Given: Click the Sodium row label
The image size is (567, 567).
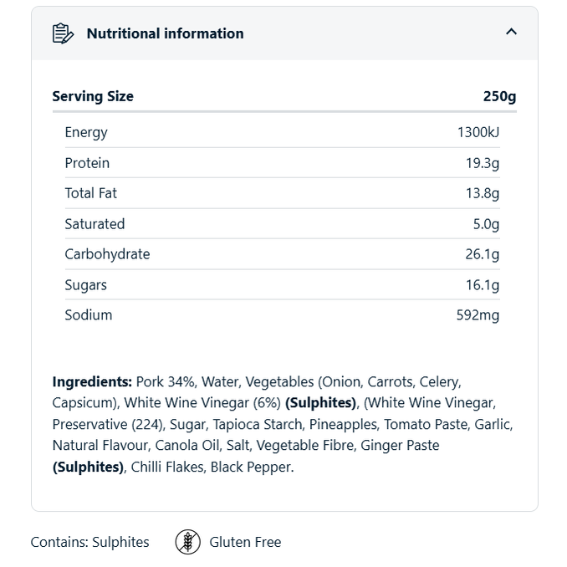Looking at the screenshot, I should pyautogui.click(x=88, y=315).
